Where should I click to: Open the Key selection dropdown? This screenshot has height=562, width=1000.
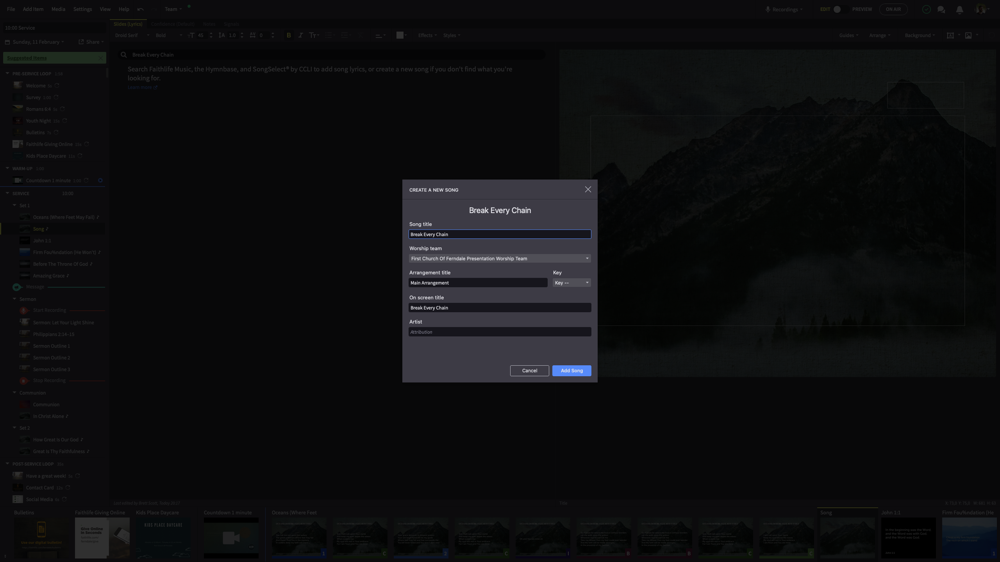pyautogui.click(x=571, y=283)
